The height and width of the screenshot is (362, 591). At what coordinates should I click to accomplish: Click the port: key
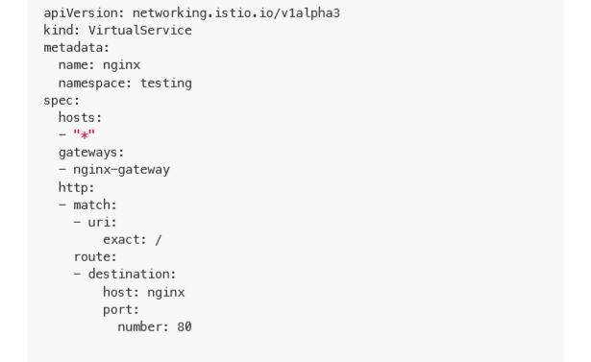pos(121,309)
